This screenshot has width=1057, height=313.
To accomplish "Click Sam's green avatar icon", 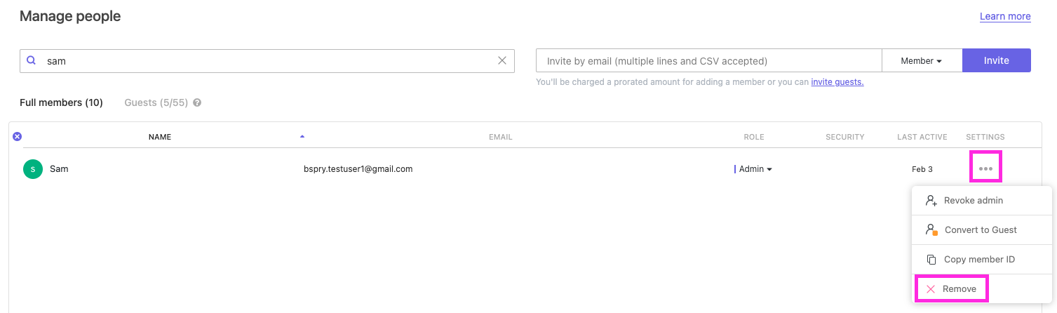I will pyautogui.click(x=33, y=169).
